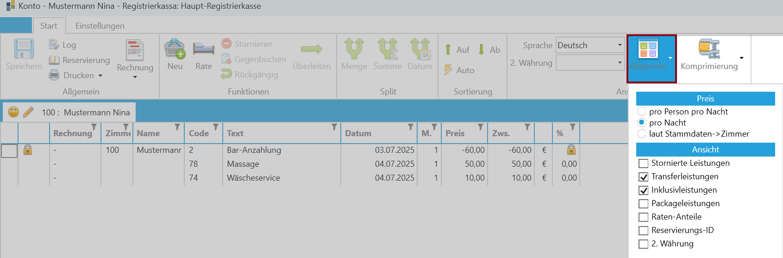Click the Gegenbuchen icon
The image size is (783, 258).
(x=226, y=59)
